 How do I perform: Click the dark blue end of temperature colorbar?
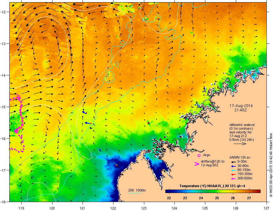(167, 191)
